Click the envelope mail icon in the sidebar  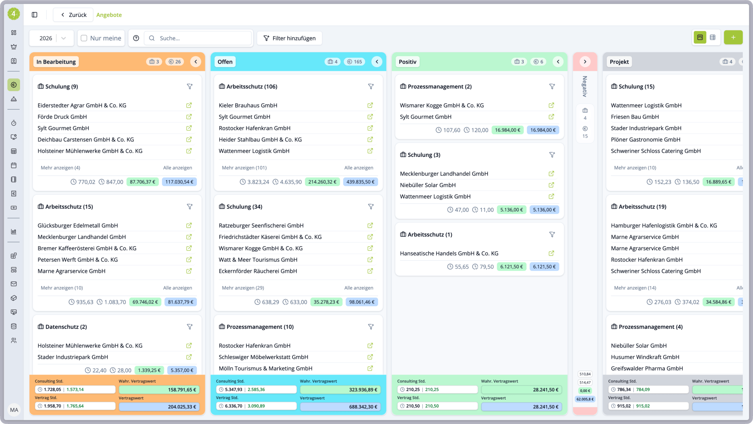[x=14, y=284]
